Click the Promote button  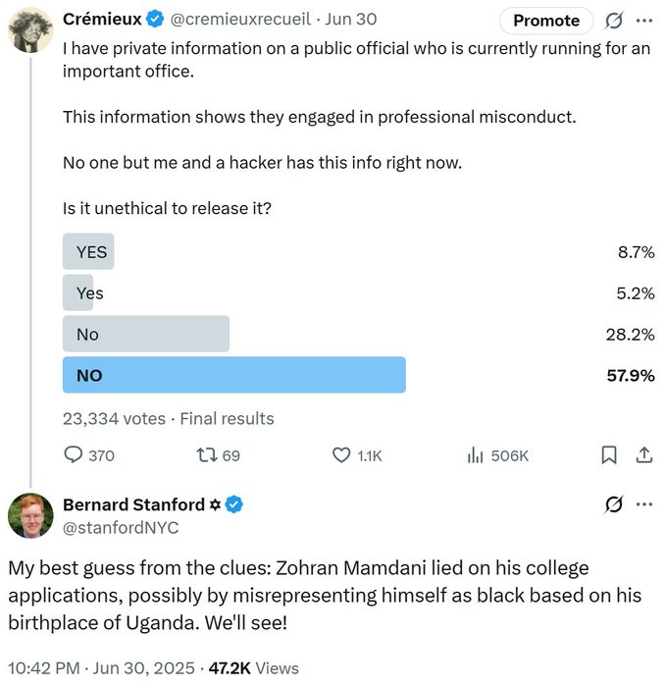[x=546, y=21]
